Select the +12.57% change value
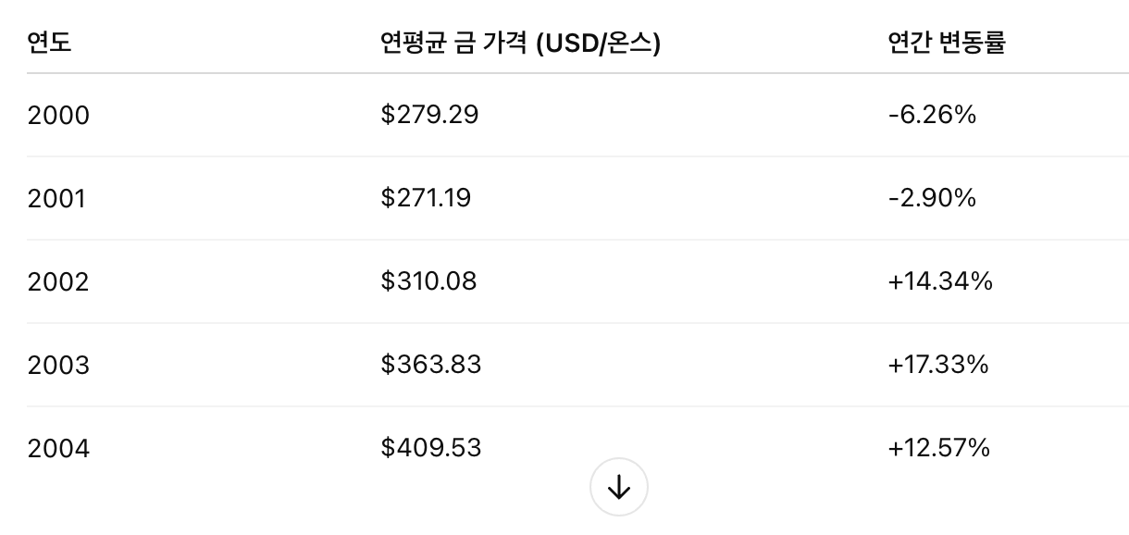This screenshot has height=535, width=1129. [939, 448]
